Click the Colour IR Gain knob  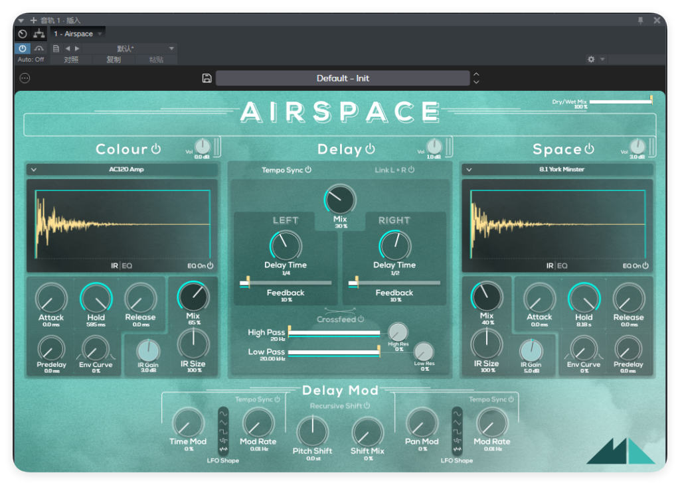148,350
